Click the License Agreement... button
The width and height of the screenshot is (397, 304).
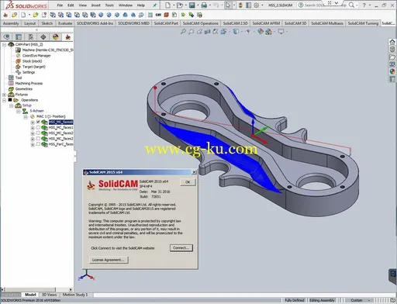(109, 260)
